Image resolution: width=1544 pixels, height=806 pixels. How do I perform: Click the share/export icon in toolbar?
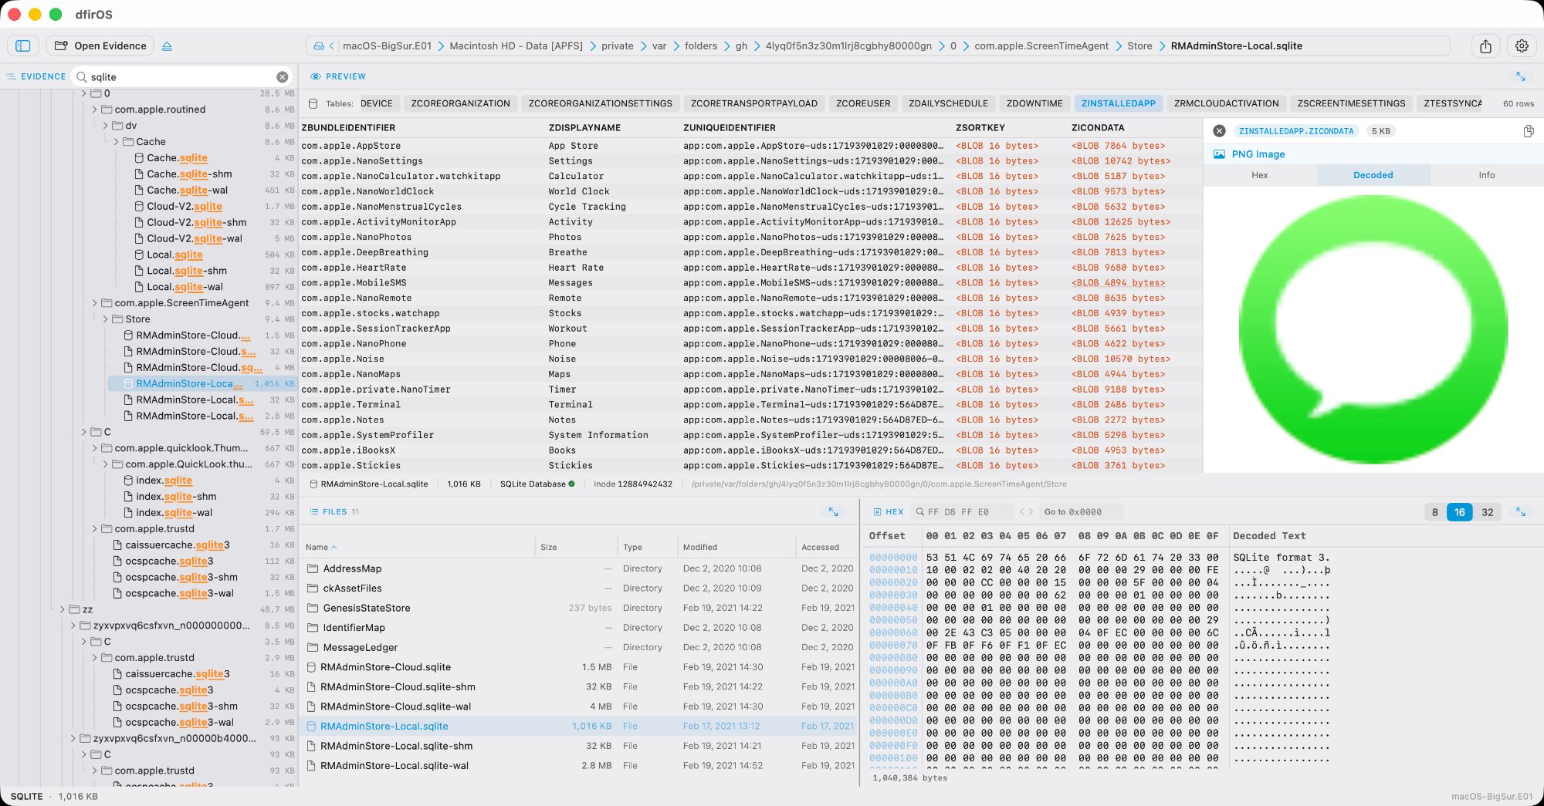coord(1486,46)
